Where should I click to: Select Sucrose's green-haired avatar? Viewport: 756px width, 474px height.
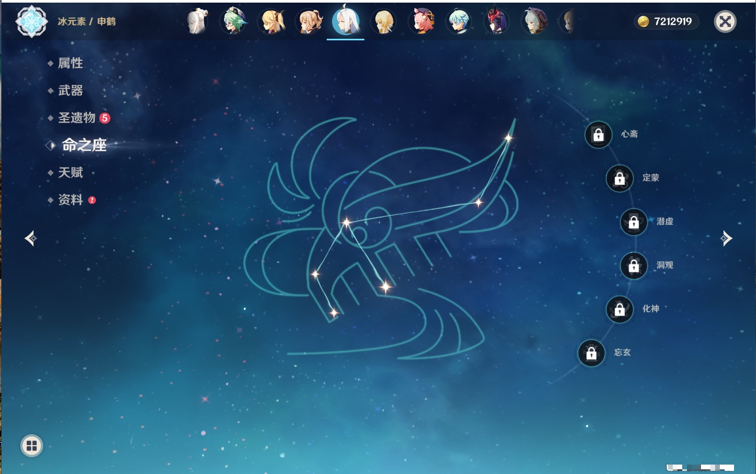(234, 21)
